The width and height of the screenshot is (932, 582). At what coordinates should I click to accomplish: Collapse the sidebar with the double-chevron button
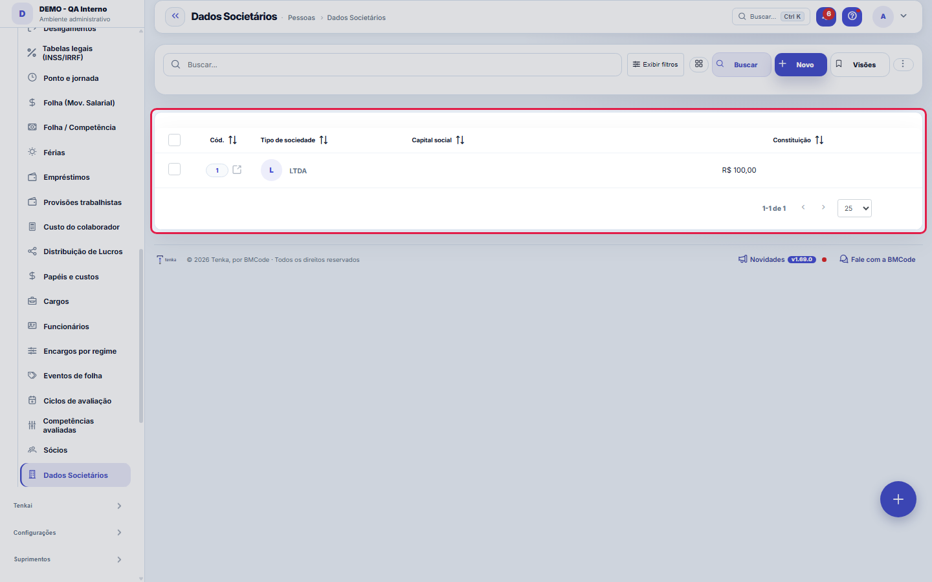175,16
